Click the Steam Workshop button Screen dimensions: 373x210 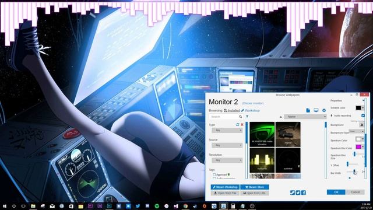pos(226,187)
